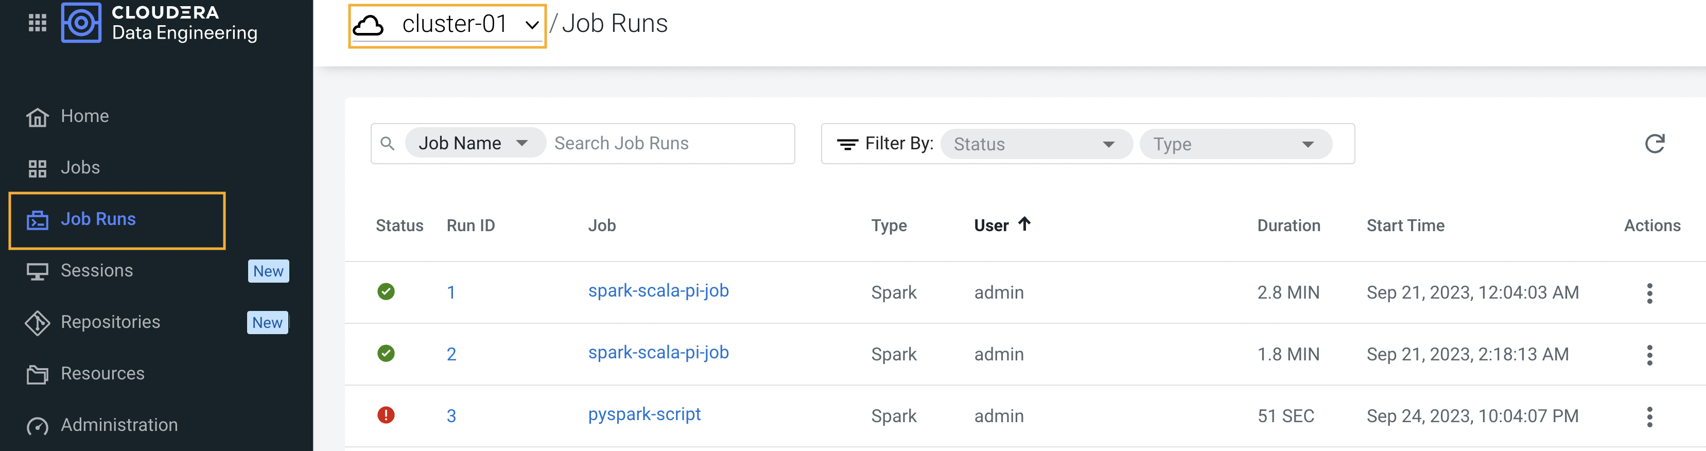The height and width of the screenshot is (451, 1706).
Task: Open Jobs in the sidebar
Action: [x=80, y=167]
